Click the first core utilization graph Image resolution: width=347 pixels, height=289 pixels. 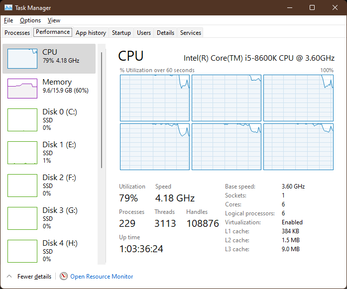coord(155,98)
